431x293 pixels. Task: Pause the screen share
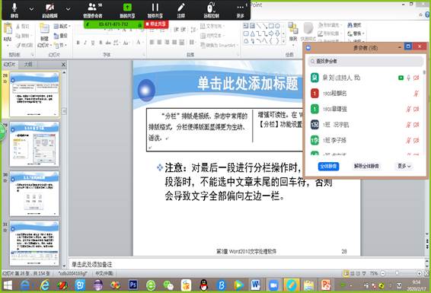pyautogui.click(x=155, y=10)
